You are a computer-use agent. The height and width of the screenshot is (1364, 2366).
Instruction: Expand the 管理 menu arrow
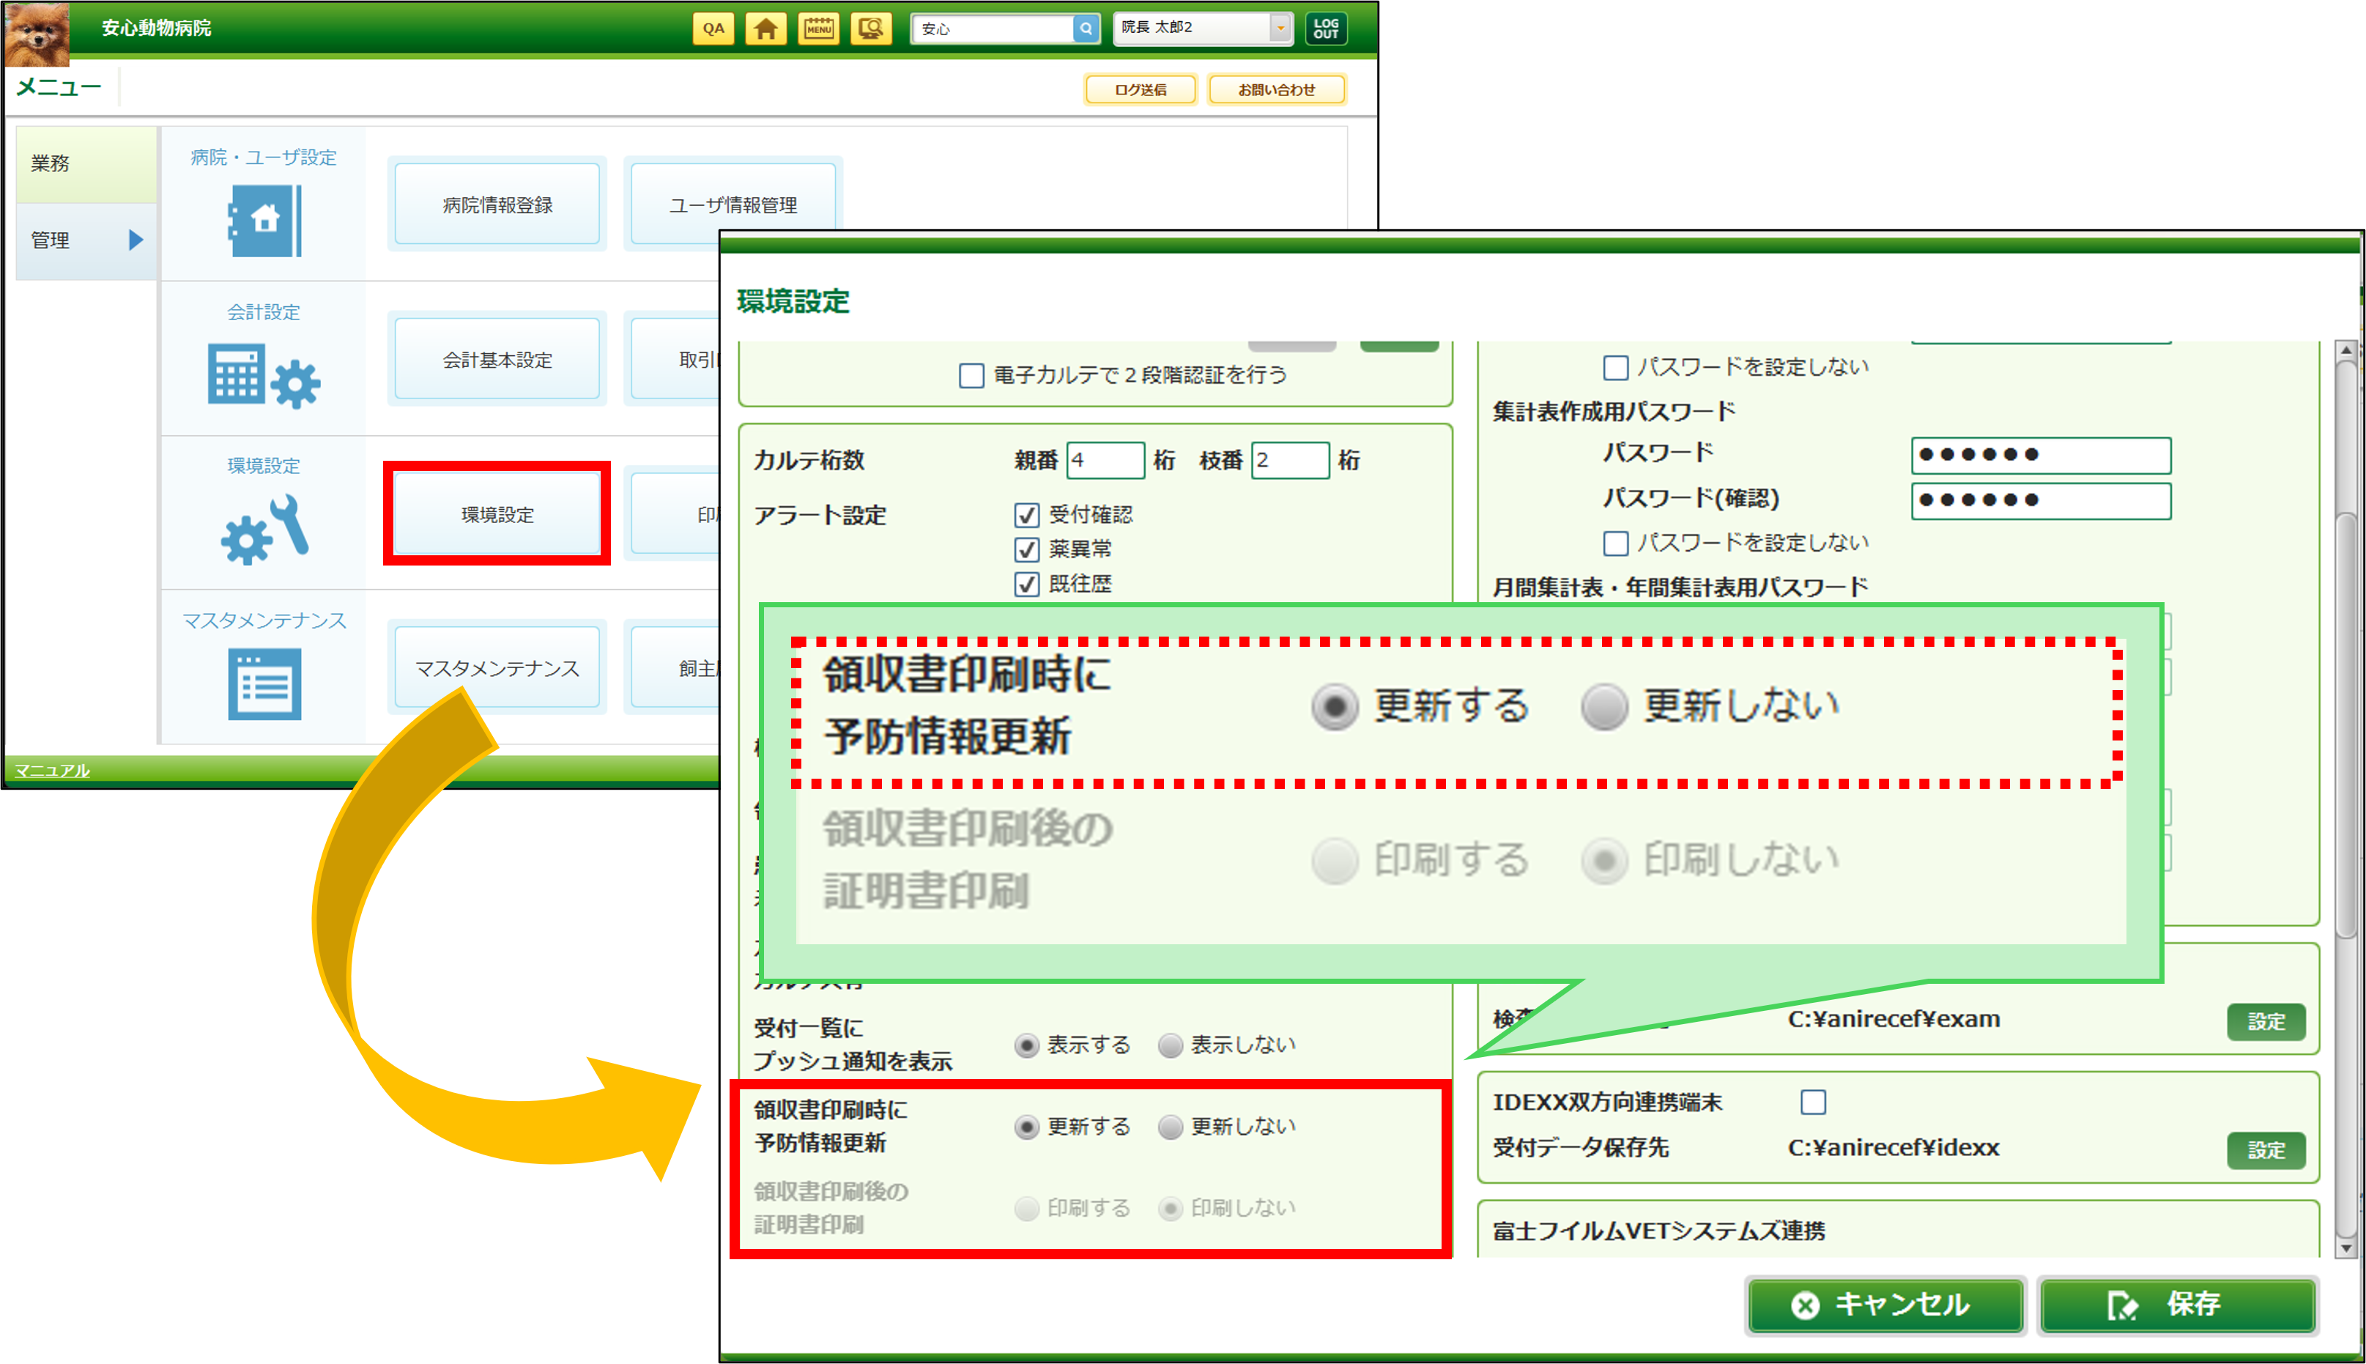[x=136, y=241]
